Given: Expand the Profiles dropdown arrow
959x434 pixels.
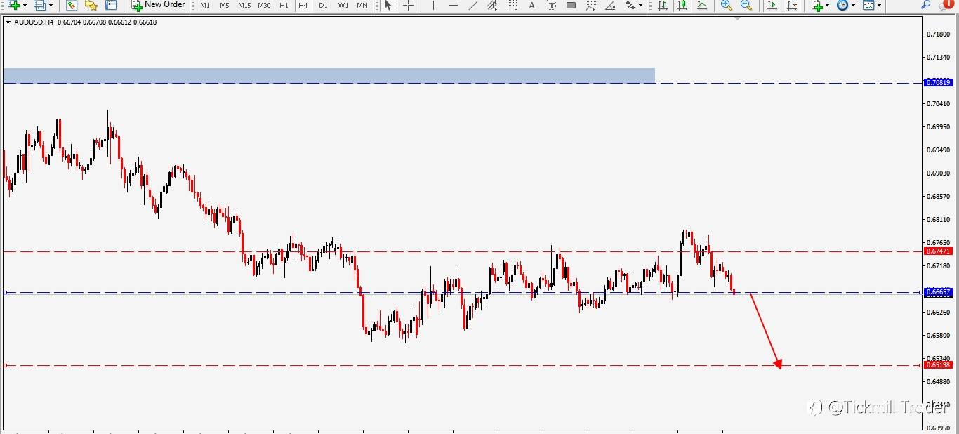Looking at the screenshot, I should click(x=51, y=6).
